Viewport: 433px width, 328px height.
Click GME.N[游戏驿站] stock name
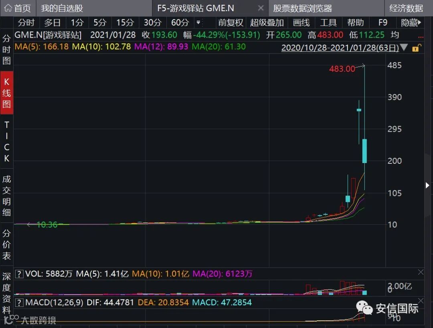(48, 35)
